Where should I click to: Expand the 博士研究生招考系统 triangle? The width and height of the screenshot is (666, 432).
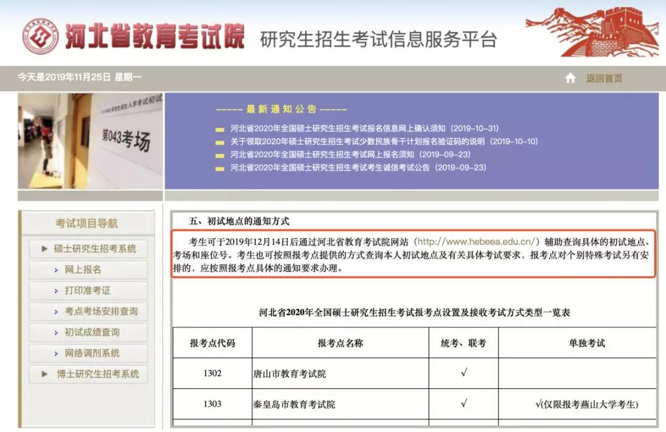pos(44,374)
